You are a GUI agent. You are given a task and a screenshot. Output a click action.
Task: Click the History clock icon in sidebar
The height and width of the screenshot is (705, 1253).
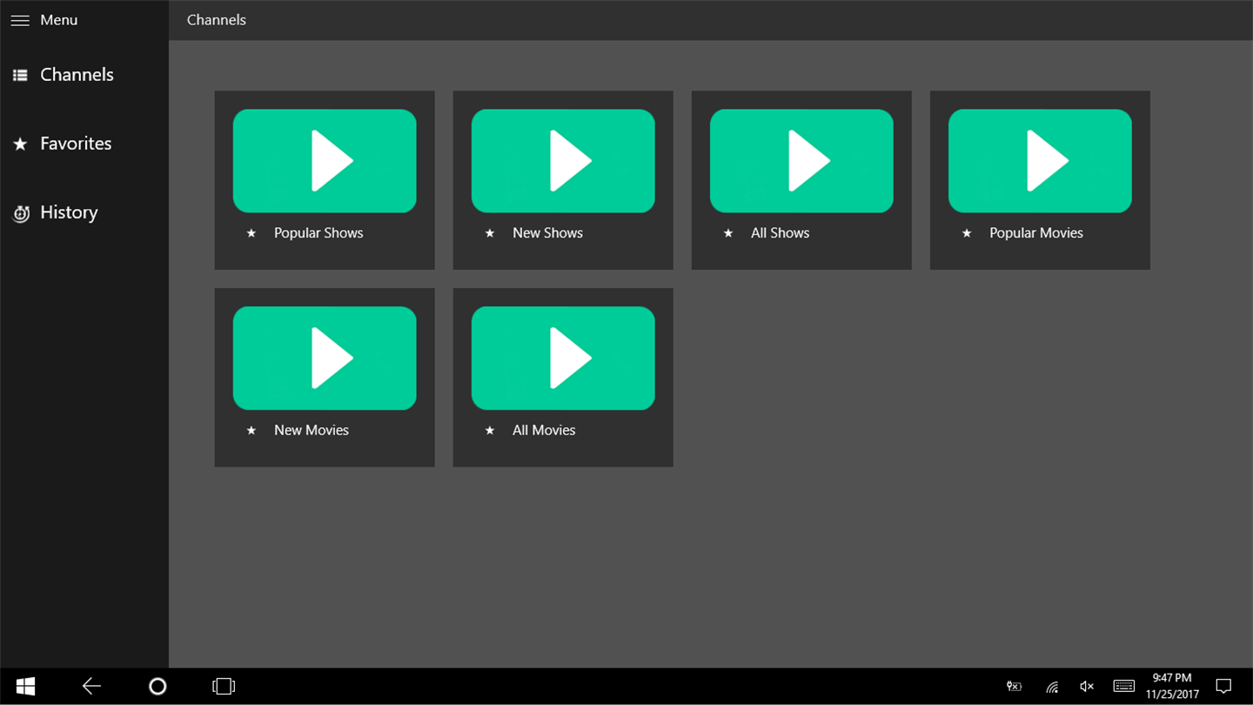coord(21,213)
